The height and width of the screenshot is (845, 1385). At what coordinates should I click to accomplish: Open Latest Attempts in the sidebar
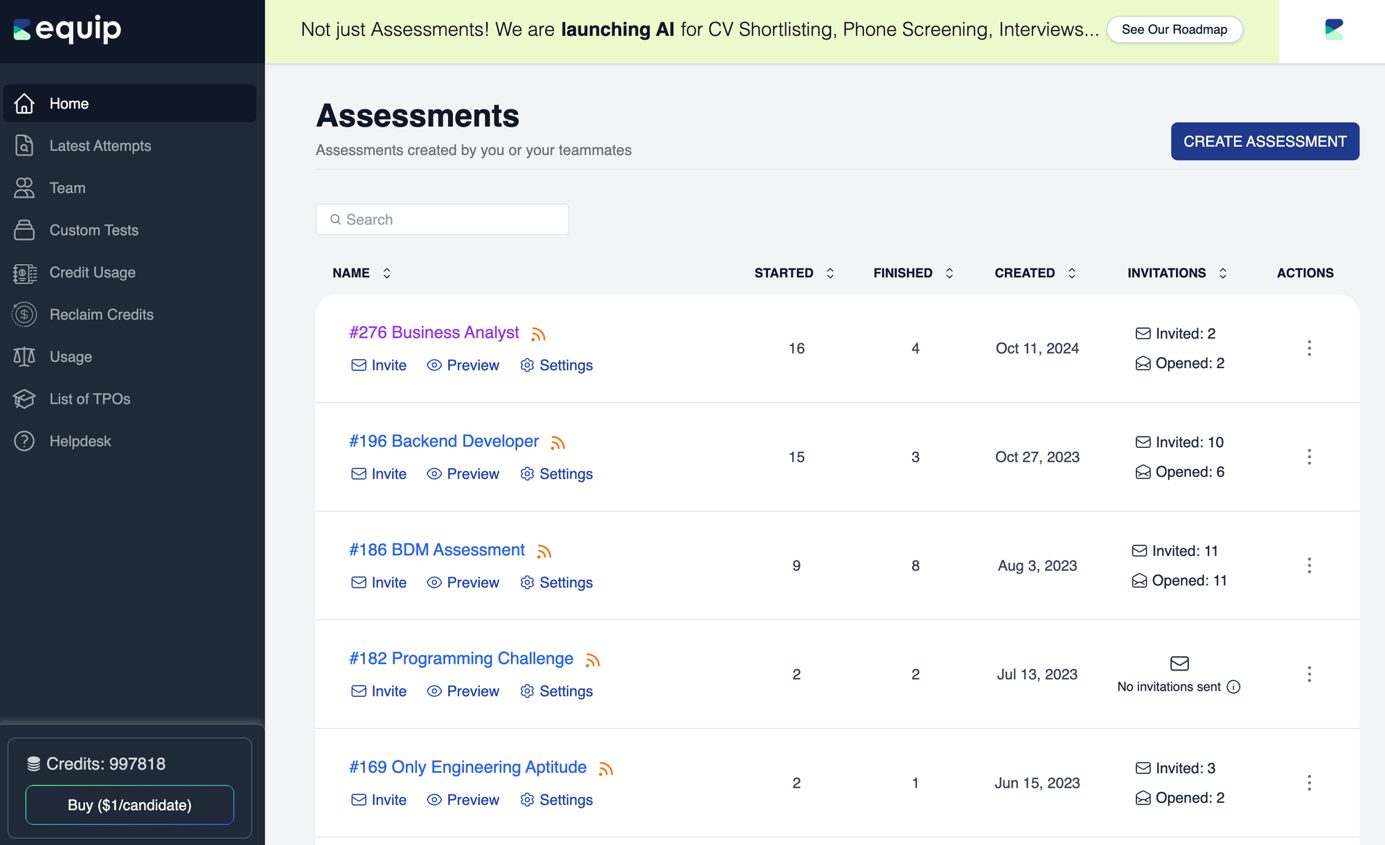pyautogui.click(x=100, y=146)
